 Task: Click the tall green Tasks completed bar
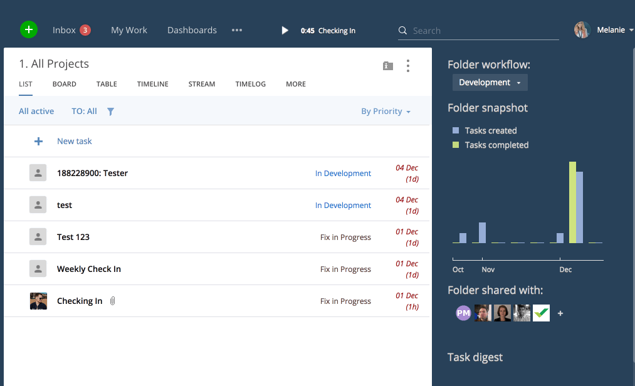pos(572,202)
